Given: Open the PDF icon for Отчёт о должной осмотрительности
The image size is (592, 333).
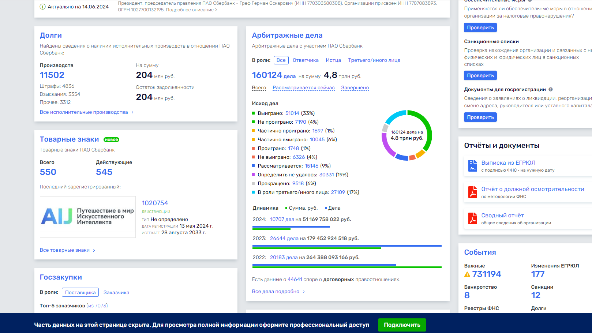Looking at the screenshot, I should click(x=473, y=192).
